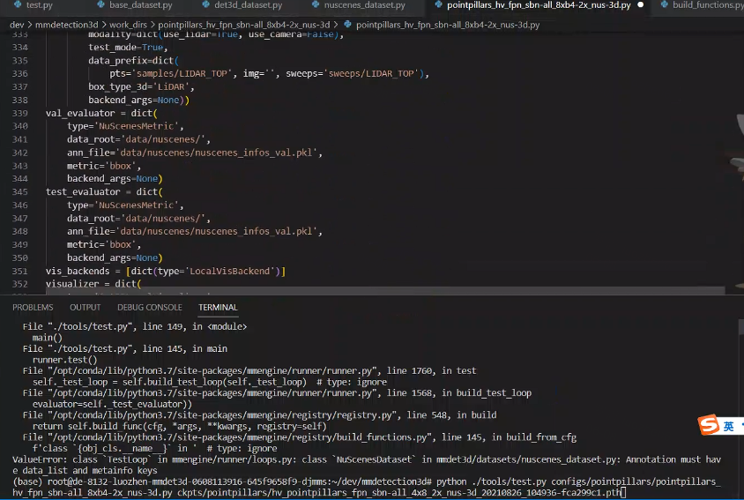Click the editor horizontal scrollbar
744x500 pixels.
click(385, 290)
